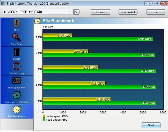This screenshot has width=168, height=132.
Task: Click the 5 MB green read bar
Action: [99, 103]
